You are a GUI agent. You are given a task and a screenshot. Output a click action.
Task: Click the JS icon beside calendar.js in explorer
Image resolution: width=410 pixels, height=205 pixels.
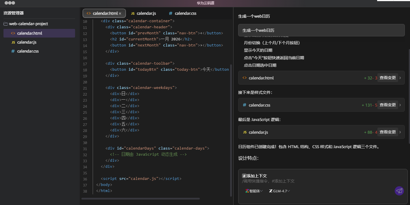13,42
